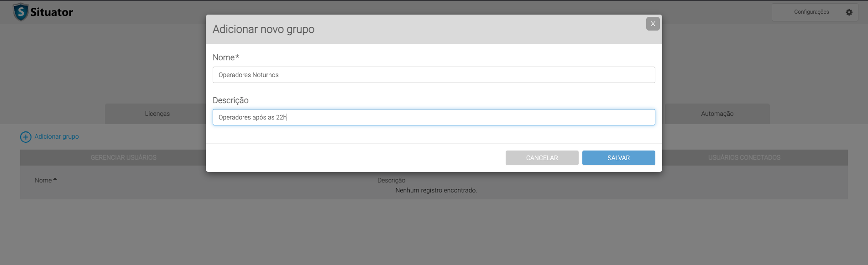Click the Adicionar novo grupo dialog title
The width and height of the screenshot is (868, 265).
(263, 29)
